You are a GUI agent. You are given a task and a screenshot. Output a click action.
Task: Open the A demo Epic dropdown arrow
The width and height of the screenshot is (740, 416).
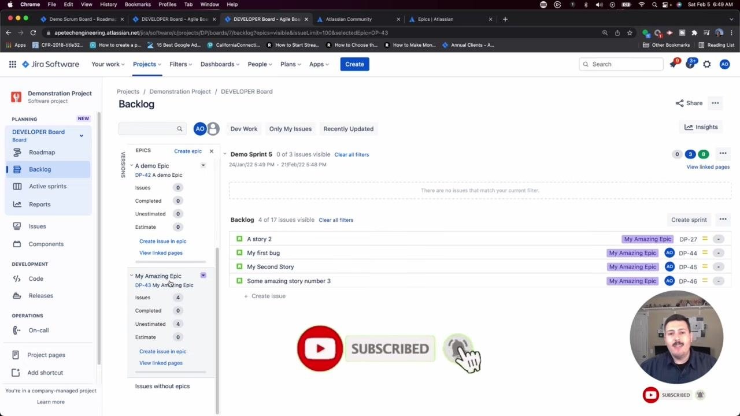pyautogui.click(x=203, y=166)
